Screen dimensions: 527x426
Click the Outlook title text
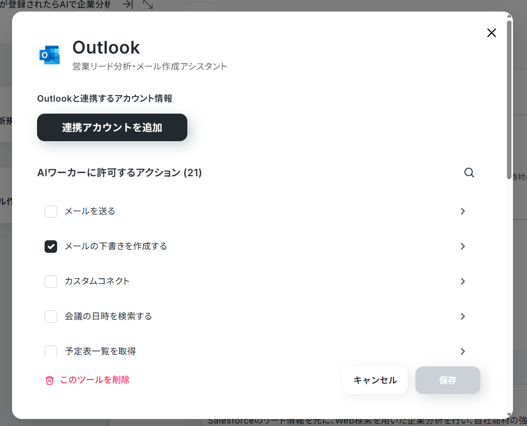(106, 48)
